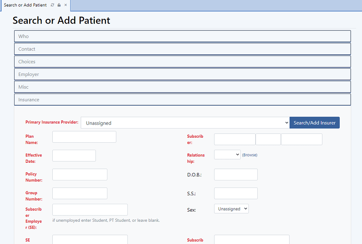The width and height of the screenshot is (362, 244).
Task: Click the lock icon on the patient tab
Action: 59,5
